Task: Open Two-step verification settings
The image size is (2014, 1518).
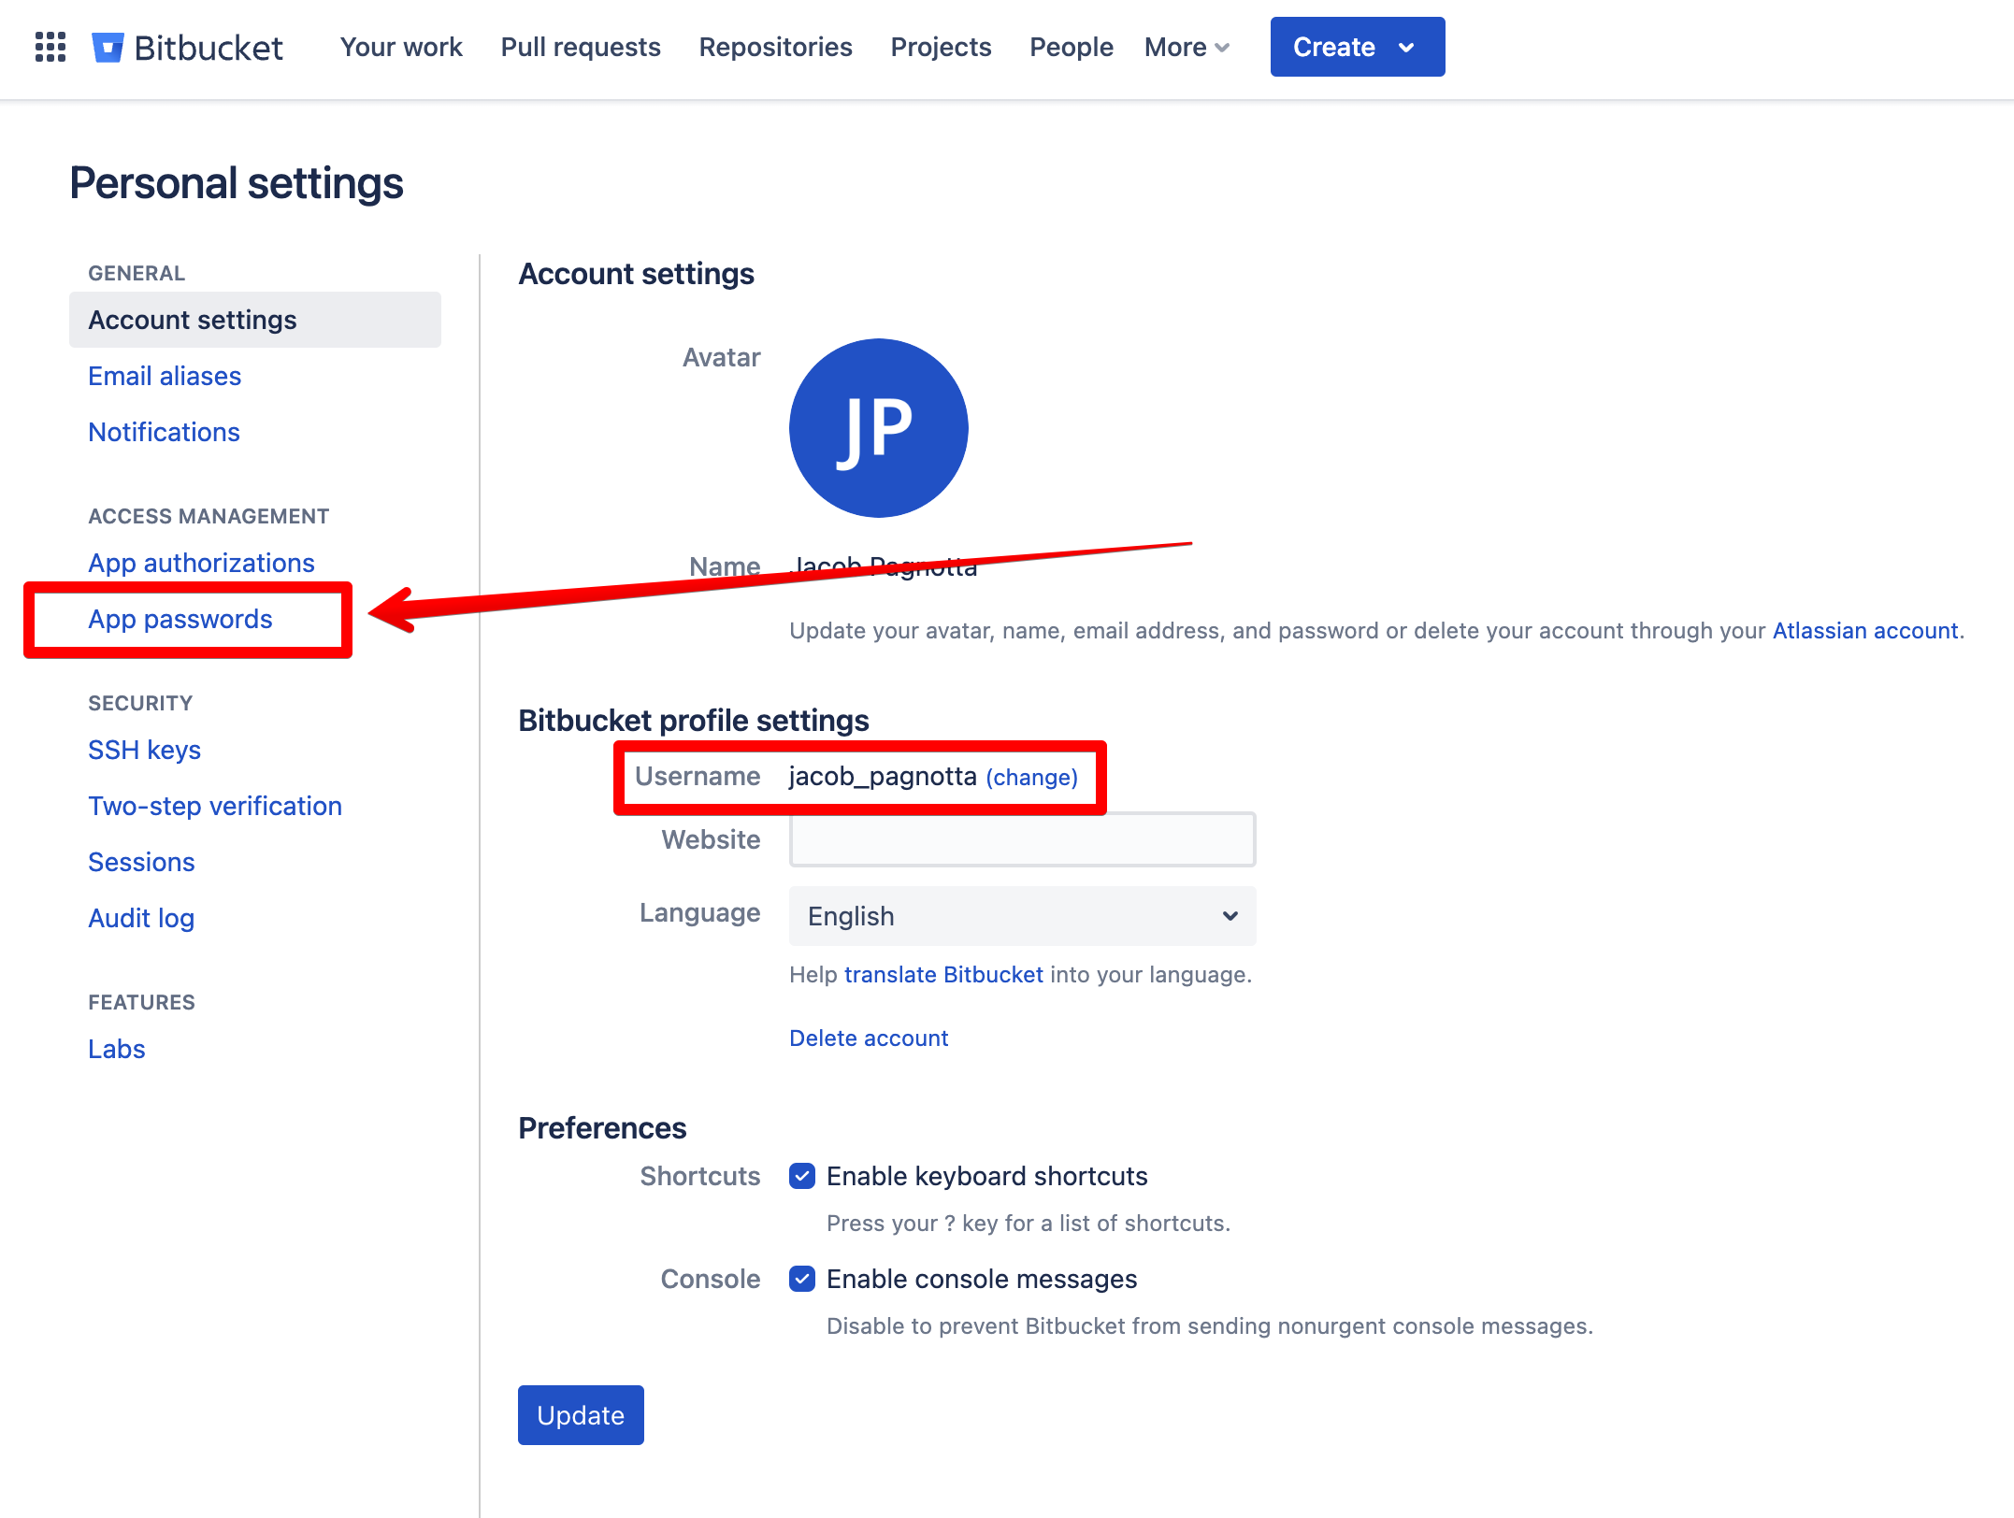Action: coord(215,806)
